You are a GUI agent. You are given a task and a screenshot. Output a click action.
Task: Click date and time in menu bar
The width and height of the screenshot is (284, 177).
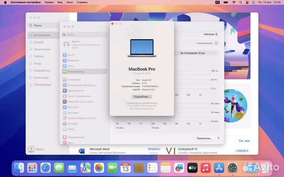coord(269,2)
